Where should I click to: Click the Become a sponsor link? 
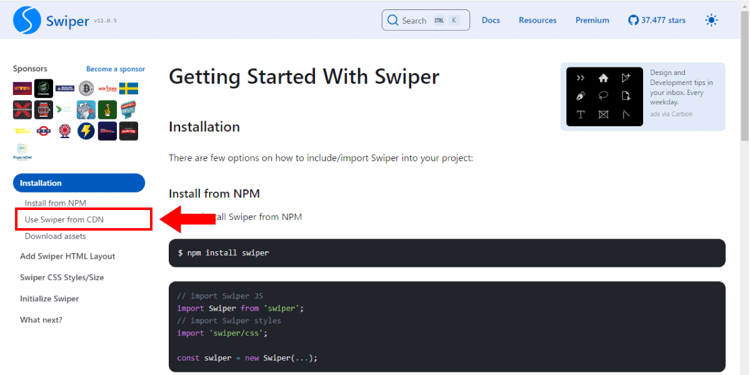[x=116, y=69]
